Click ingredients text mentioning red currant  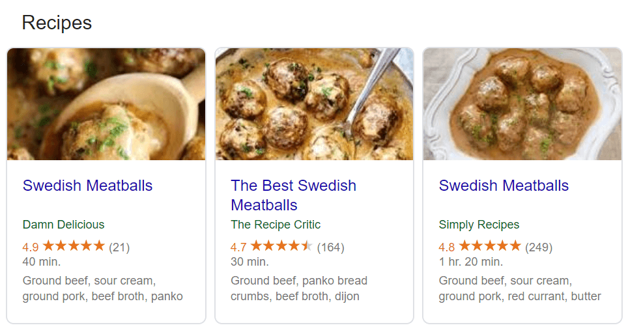(519, 289)
